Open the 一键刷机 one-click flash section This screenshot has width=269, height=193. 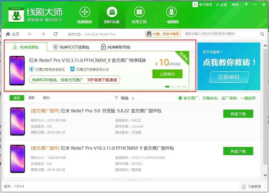click(171, 16)
